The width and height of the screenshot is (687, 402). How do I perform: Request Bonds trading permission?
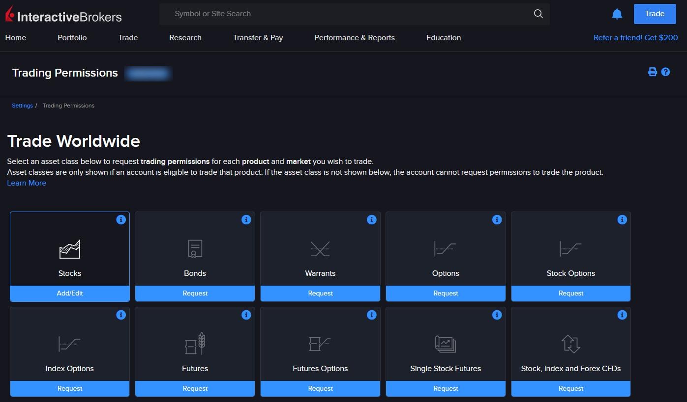click(195, 294)
